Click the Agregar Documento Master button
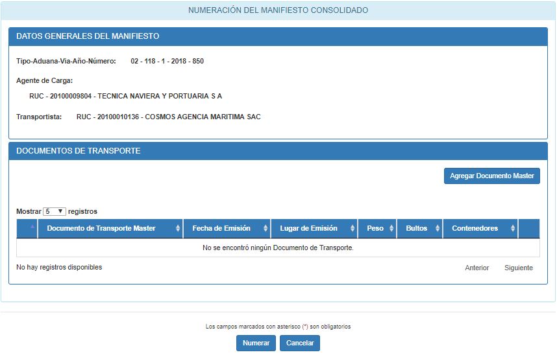The height and width of the screenshot is (359, 557). coord(491,176)
